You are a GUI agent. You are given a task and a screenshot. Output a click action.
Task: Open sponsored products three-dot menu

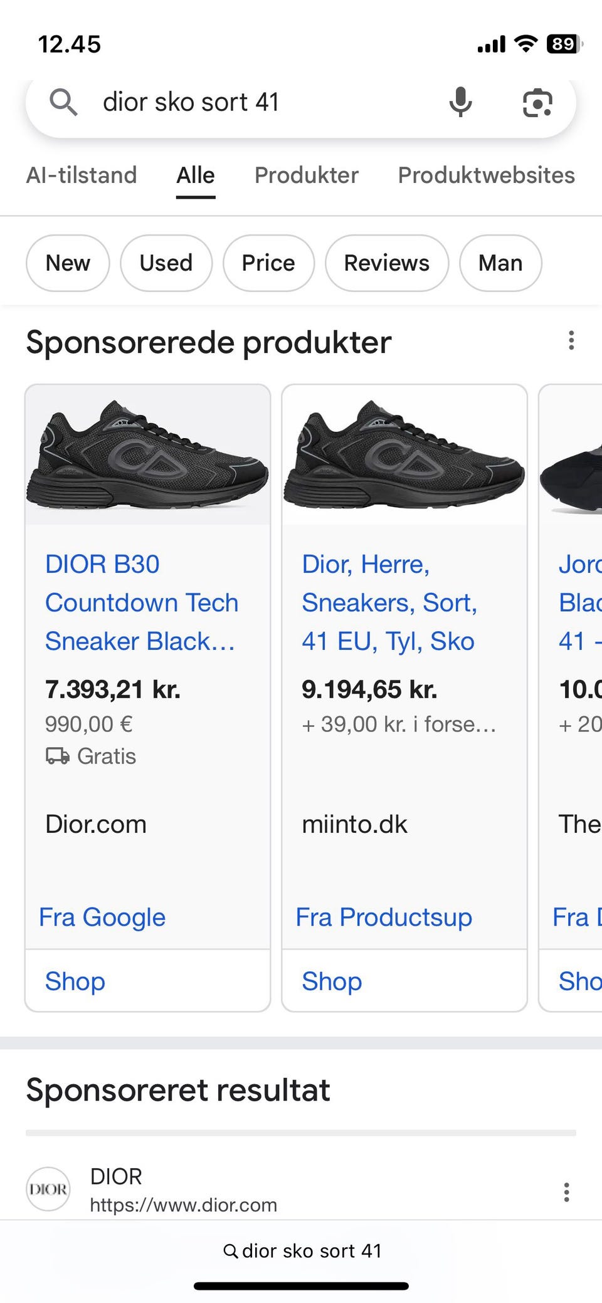point(571,341)
